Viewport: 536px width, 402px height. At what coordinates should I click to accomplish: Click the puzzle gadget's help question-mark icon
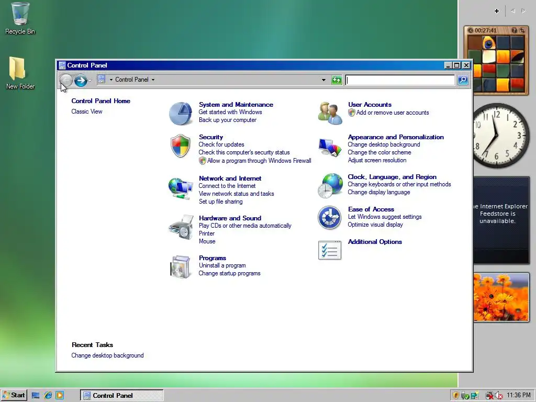tap(515, 30)
